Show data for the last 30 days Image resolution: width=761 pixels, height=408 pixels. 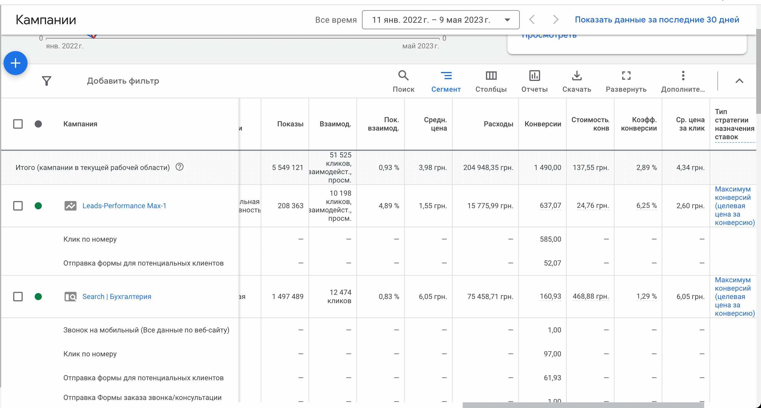pos(657,20)
